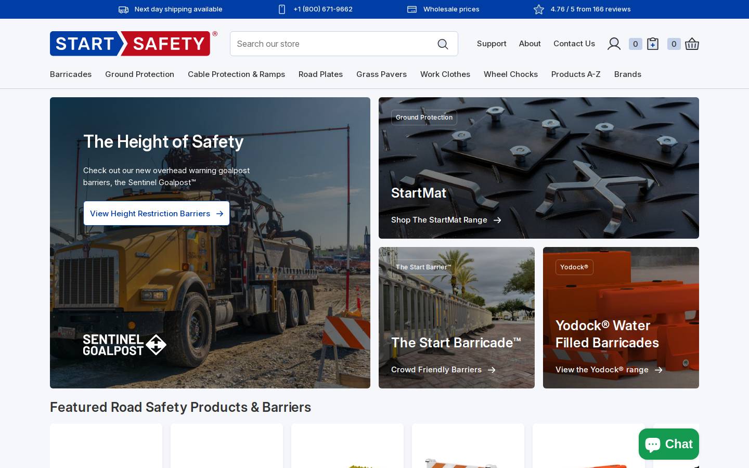Screen dimensions: 749x468
Task: Click the phone icon in top bar
Action: point(282,9)
